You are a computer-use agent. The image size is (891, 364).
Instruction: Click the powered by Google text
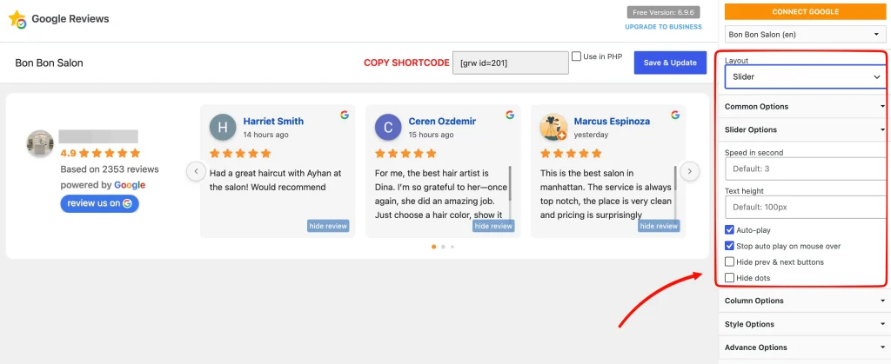[103, 185]
